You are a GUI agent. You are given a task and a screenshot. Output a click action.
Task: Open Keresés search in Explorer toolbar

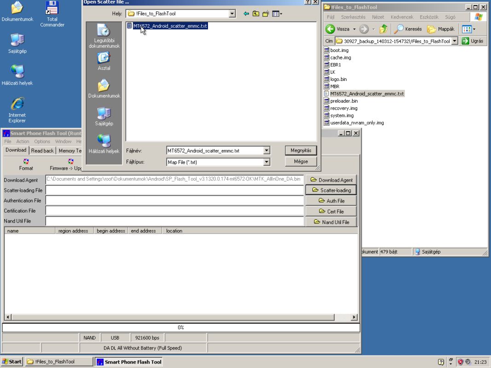click(408, 29)
